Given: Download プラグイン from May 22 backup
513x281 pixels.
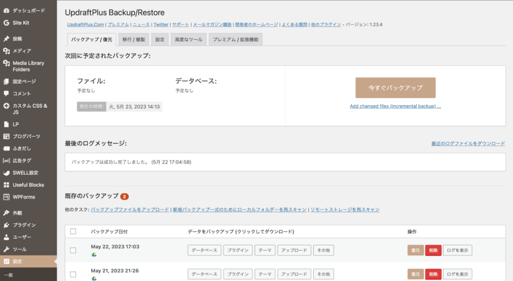Looking at the screenshot, I should (x=238, y=250).
